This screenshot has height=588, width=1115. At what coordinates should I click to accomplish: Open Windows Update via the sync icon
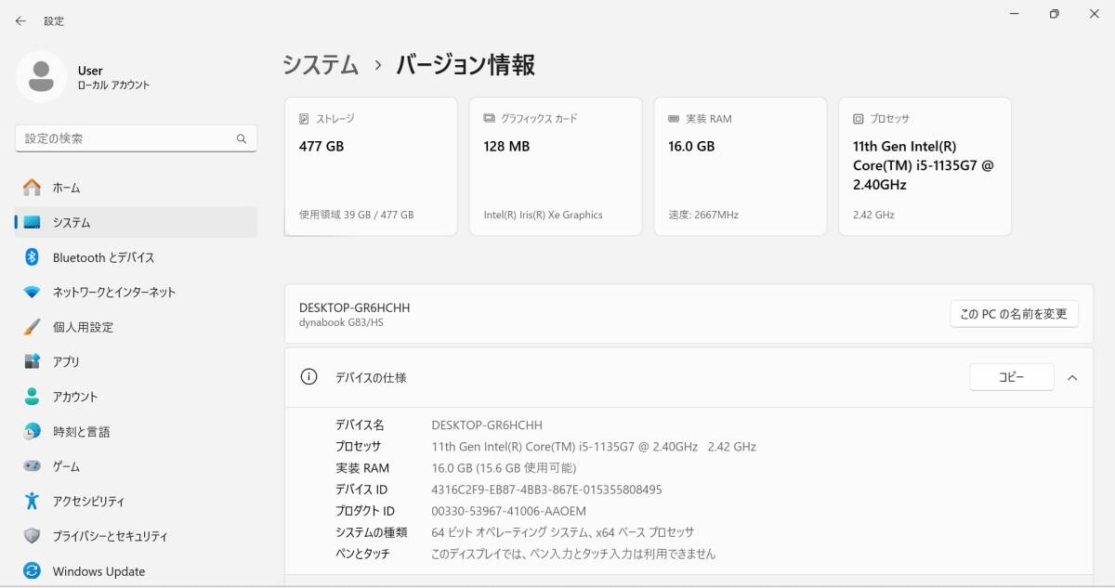point(33,570)
